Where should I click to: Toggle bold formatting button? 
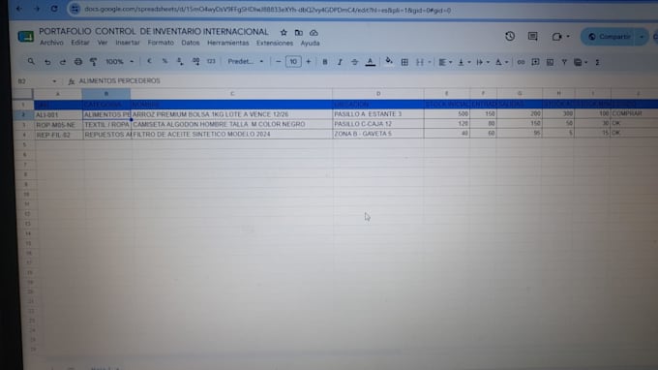click(325, 62)
